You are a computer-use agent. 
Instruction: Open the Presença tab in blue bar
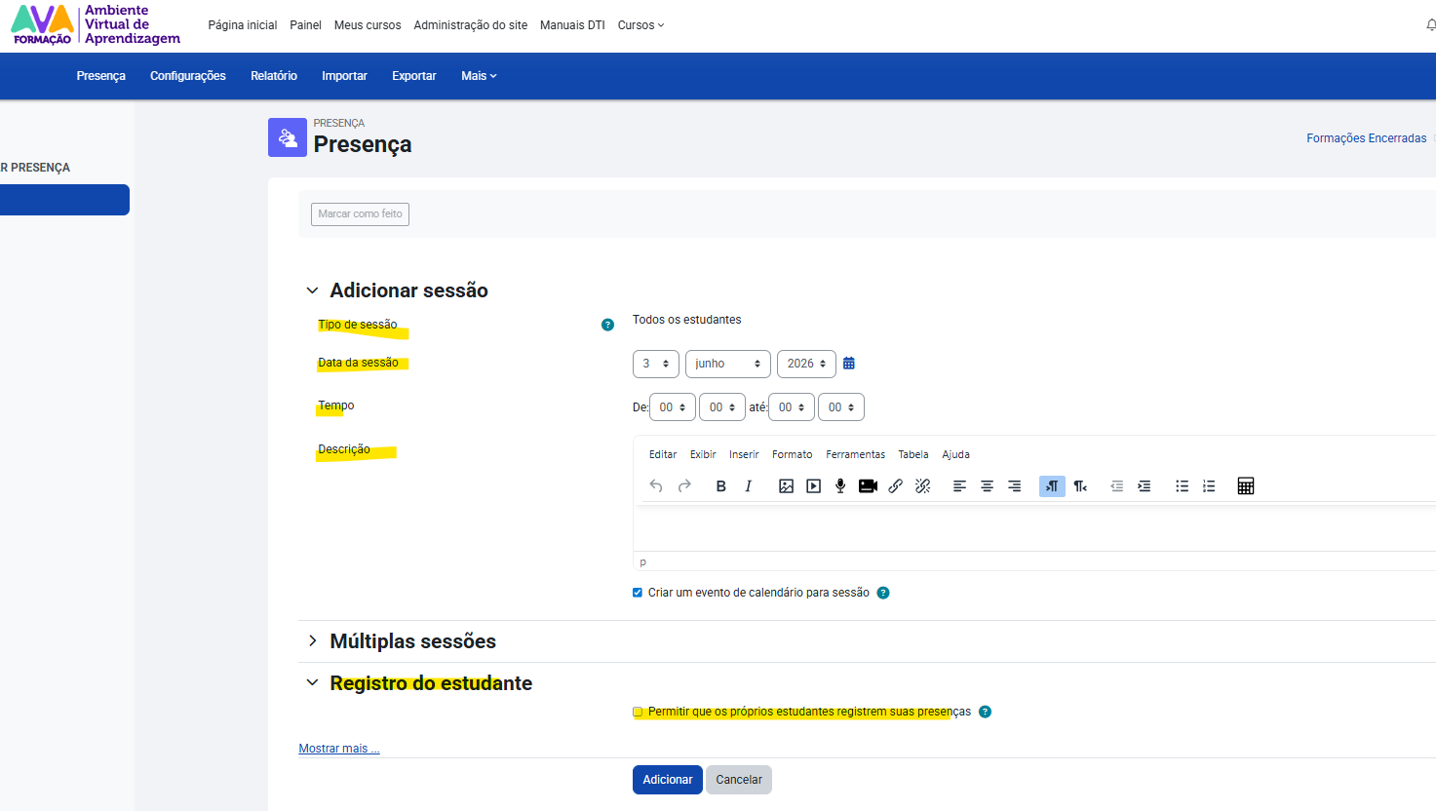[101, 76]
